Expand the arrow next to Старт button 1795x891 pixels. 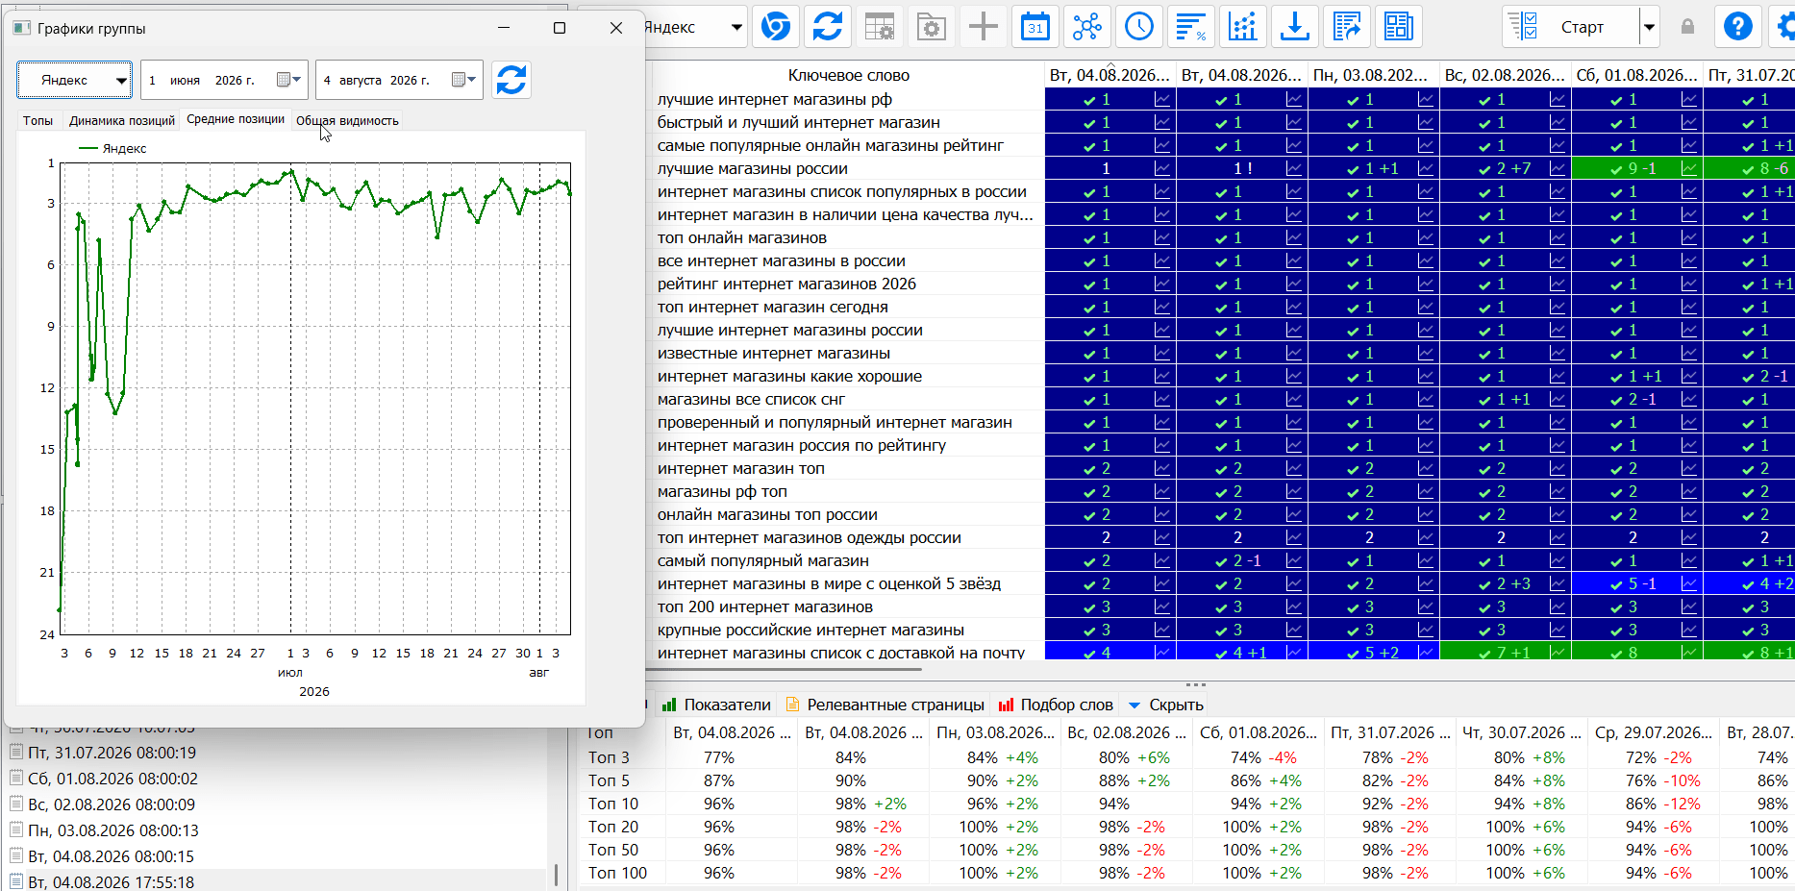[x=1649, y=27]
